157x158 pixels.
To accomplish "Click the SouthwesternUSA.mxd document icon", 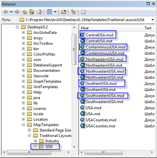I will click(x=83, y=96).
